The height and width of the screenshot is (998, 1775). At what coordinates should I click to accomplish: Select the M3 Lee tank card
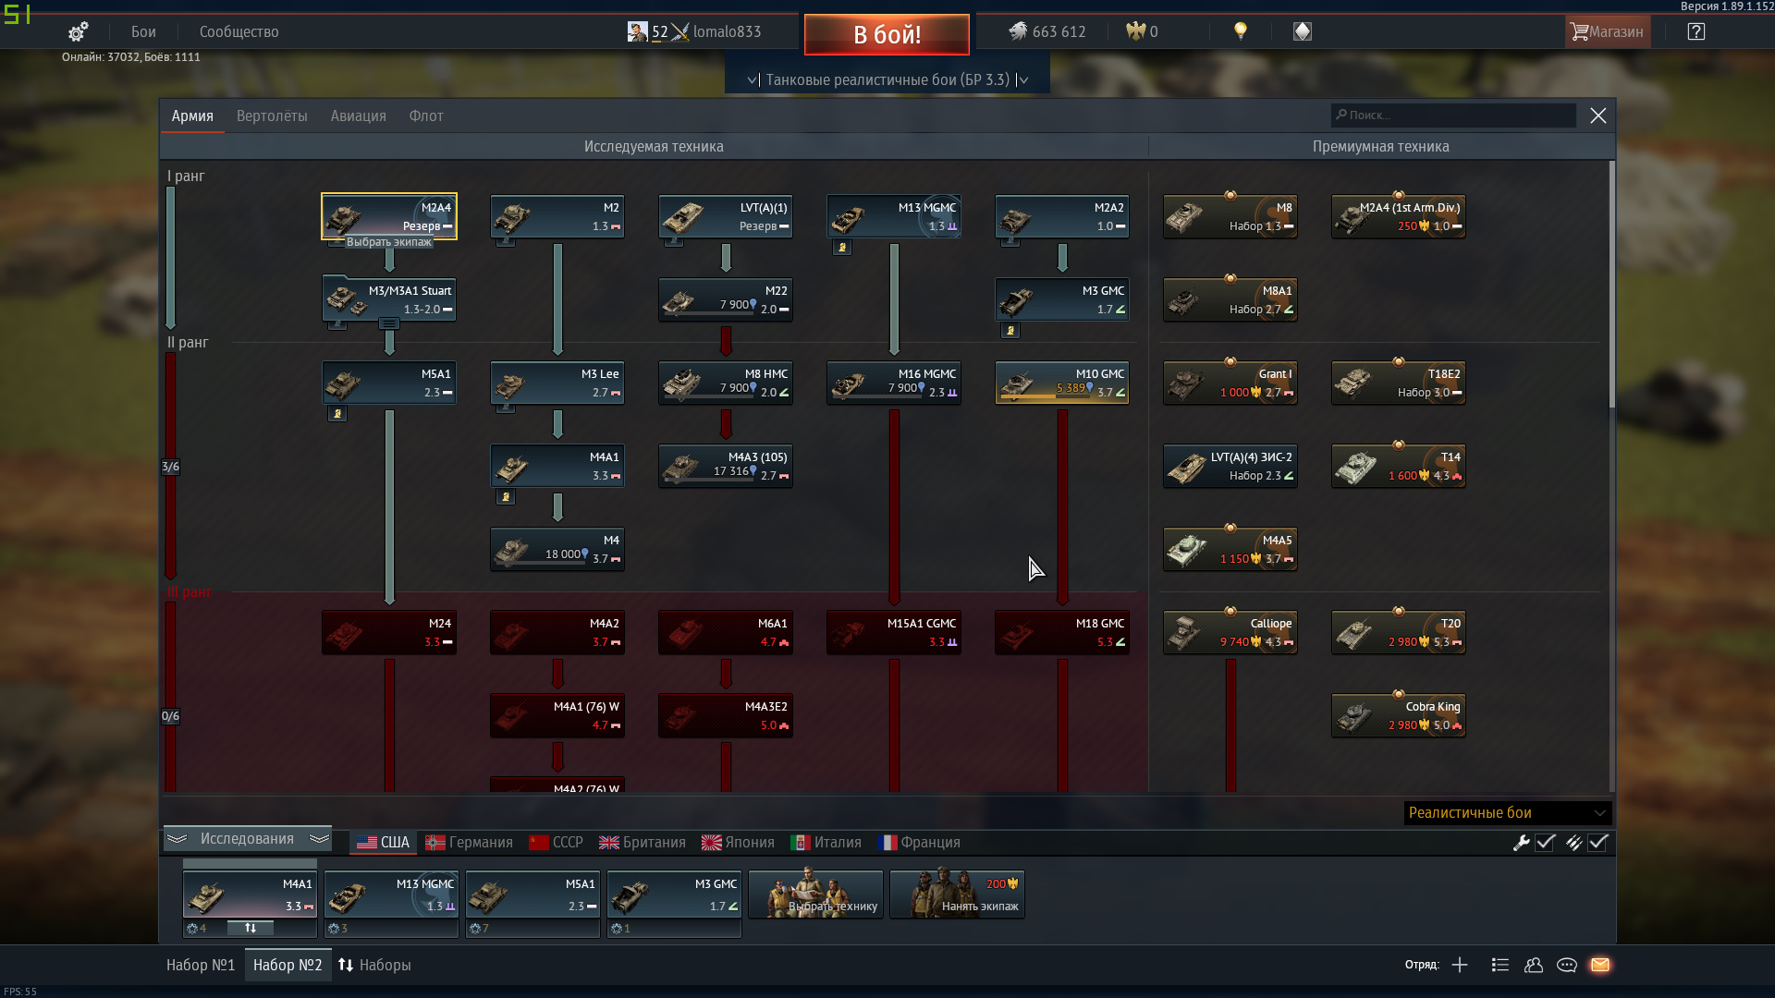557,383
